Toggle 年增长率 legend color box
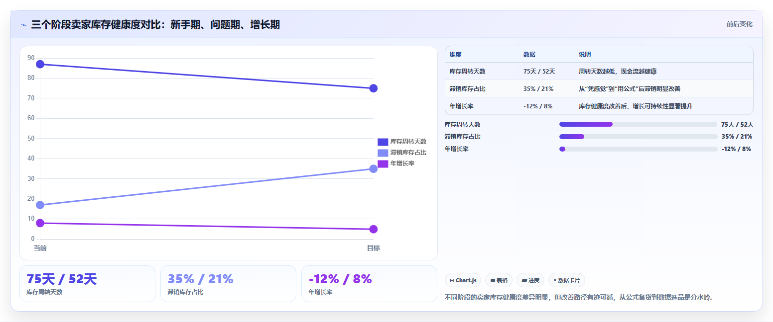The height and width of the screenshot is (322, 773). click(383, 163)
